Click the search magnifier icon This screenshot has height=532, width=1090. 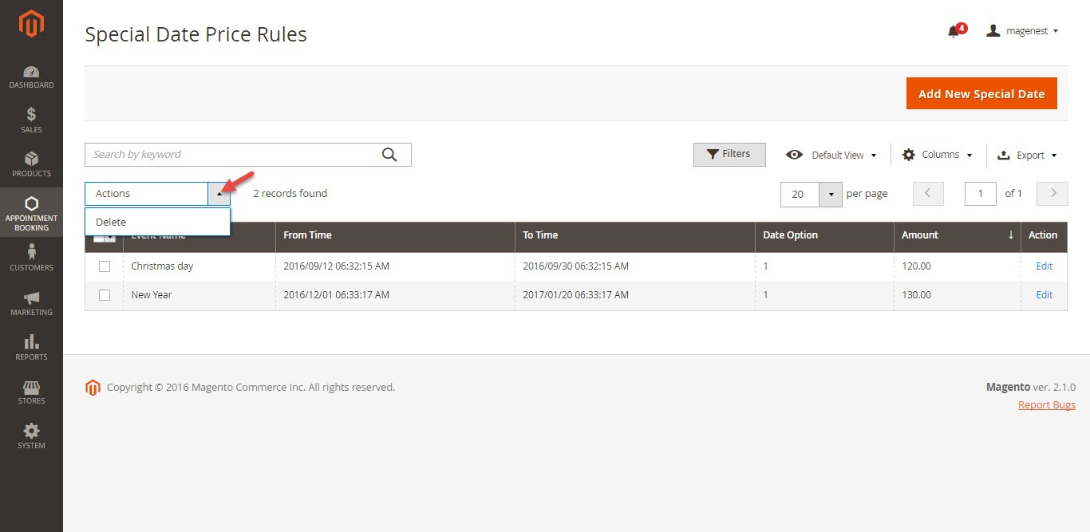point(389,155)
